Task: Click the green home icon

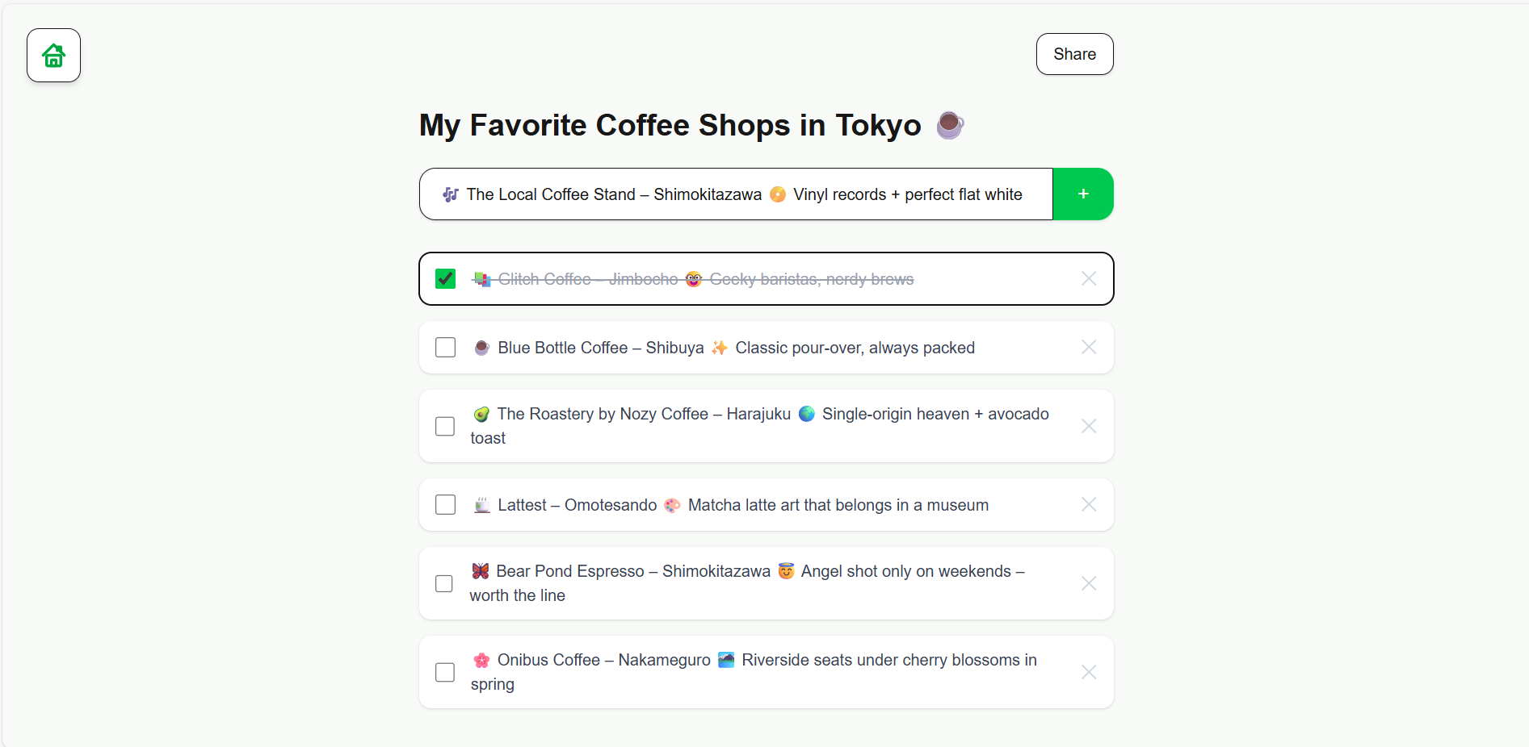Action: click(53, 56)
